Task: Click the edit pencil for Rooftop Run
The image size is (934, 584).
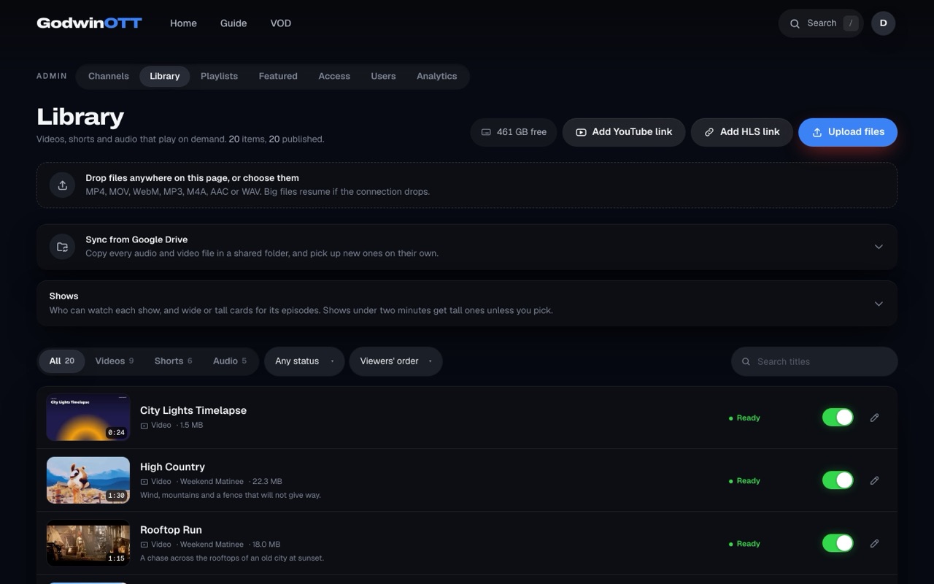Action: pos(874,543)
